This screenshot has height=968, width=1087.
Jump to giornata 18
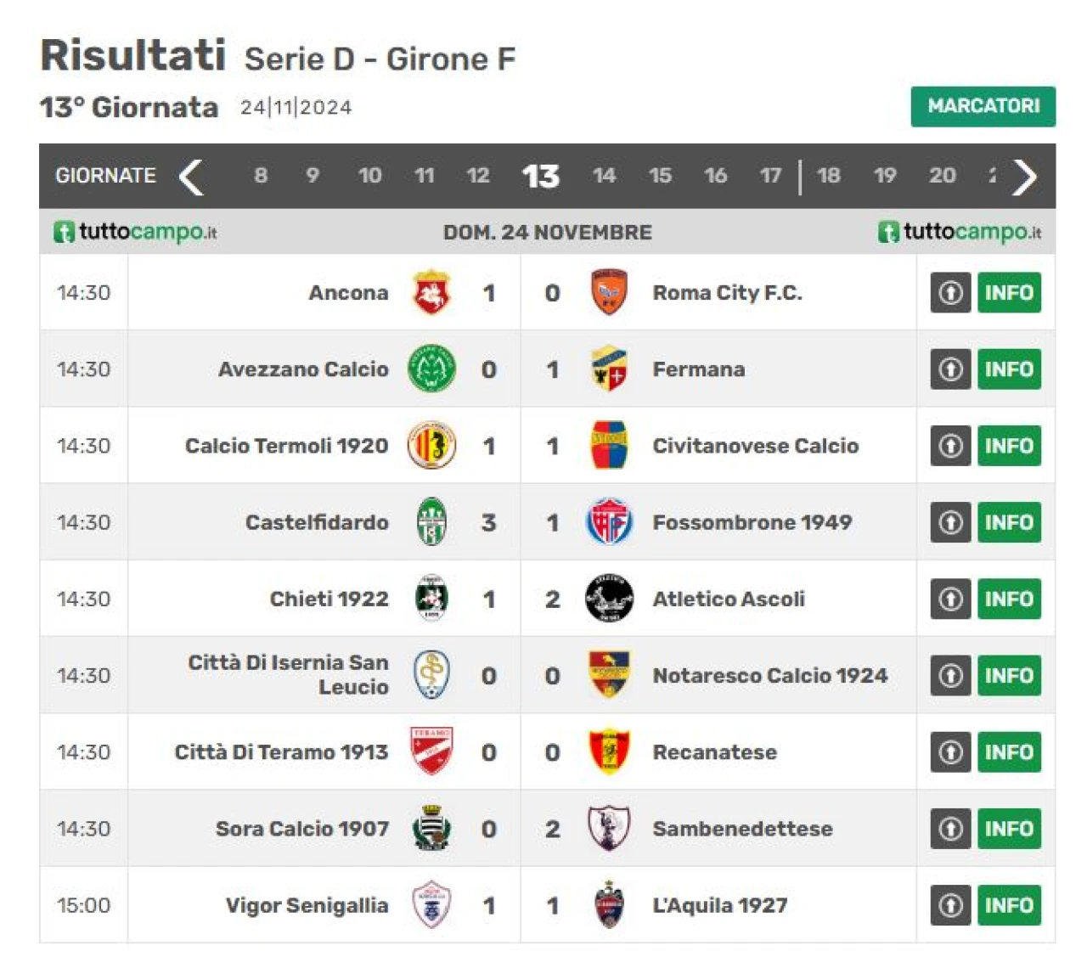pyautogui.click(x=828, y=176)
